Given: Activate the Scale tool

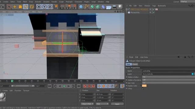Looking at the screenshot, I should [x=20, y=7].
